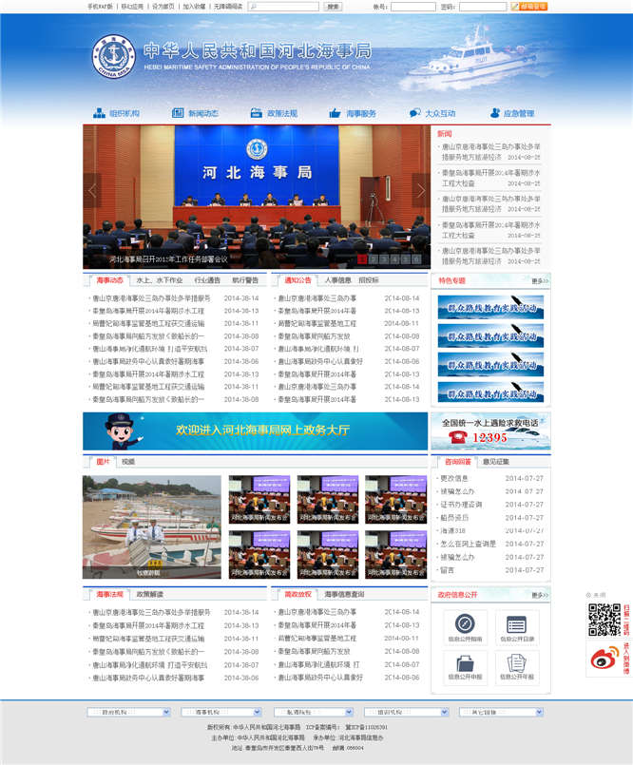Select slide 5 in carousel pagination
Image resolution: width=633 pixels, height=765 pixels.
pos(405,258)
